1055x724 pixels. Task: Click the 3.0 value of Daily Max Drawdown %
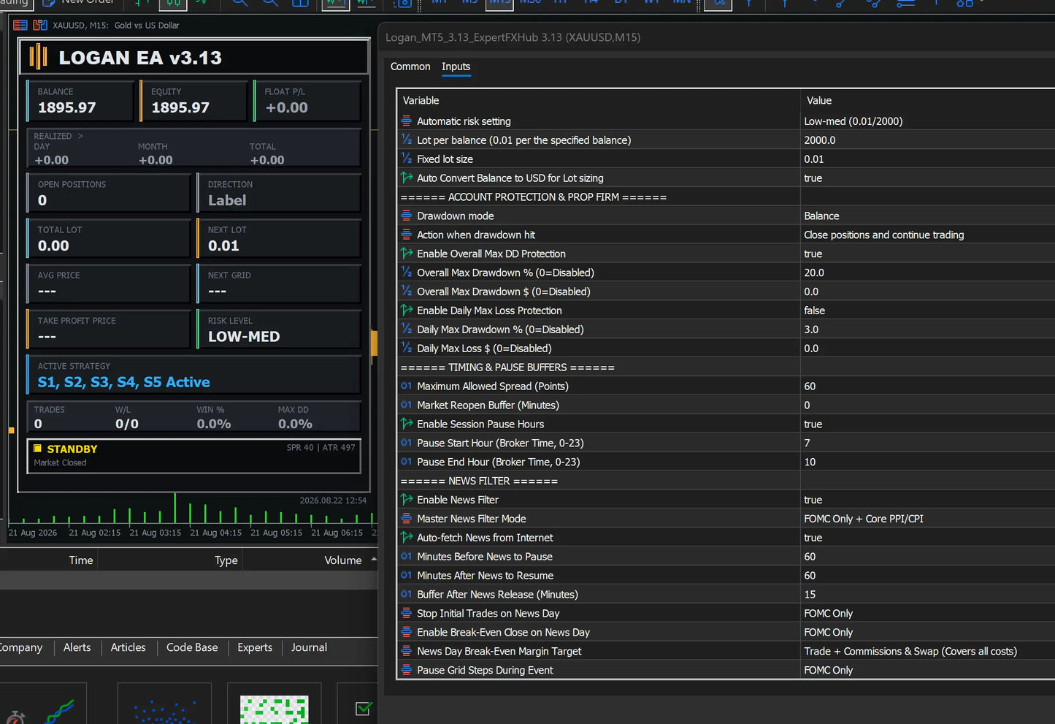811,329
